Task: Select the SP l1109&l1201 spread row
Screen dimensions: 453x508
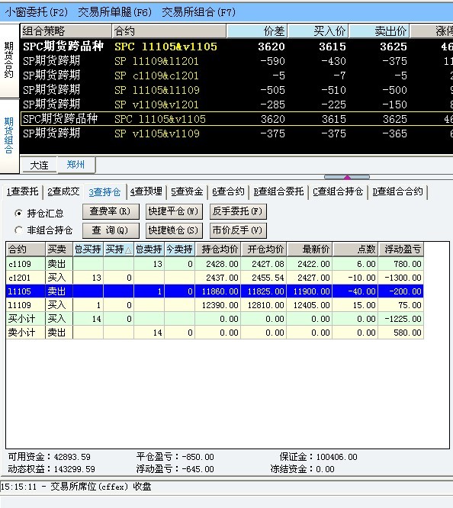Action: coord(236,61)
